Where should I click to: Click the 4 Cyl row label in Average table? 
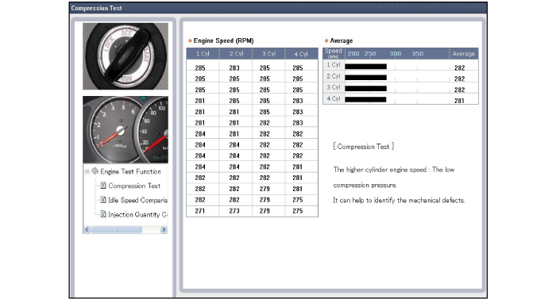tap(334, 98)
